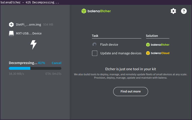Click the 41% progress percentage
The height and width of the screenshot is (120, 192).
41,63
